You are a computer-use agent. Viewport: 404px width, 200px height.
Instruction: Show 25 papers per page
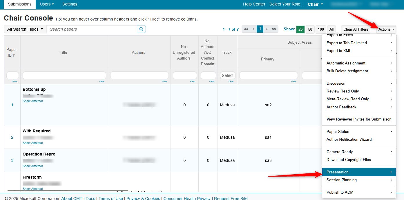(x=300, y=29)
